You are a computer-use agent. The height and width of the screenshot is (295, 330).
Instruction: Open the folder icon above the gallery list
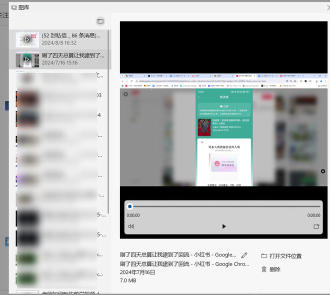pos(100,21)
